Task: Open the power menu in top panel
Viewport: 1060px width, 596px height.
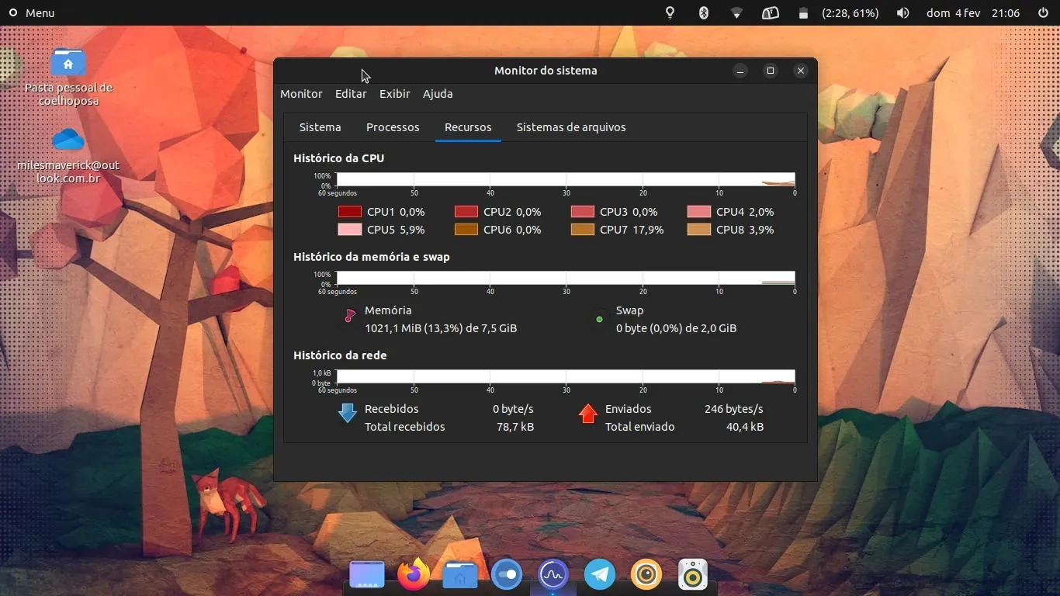Action: tap(1043, 13)
